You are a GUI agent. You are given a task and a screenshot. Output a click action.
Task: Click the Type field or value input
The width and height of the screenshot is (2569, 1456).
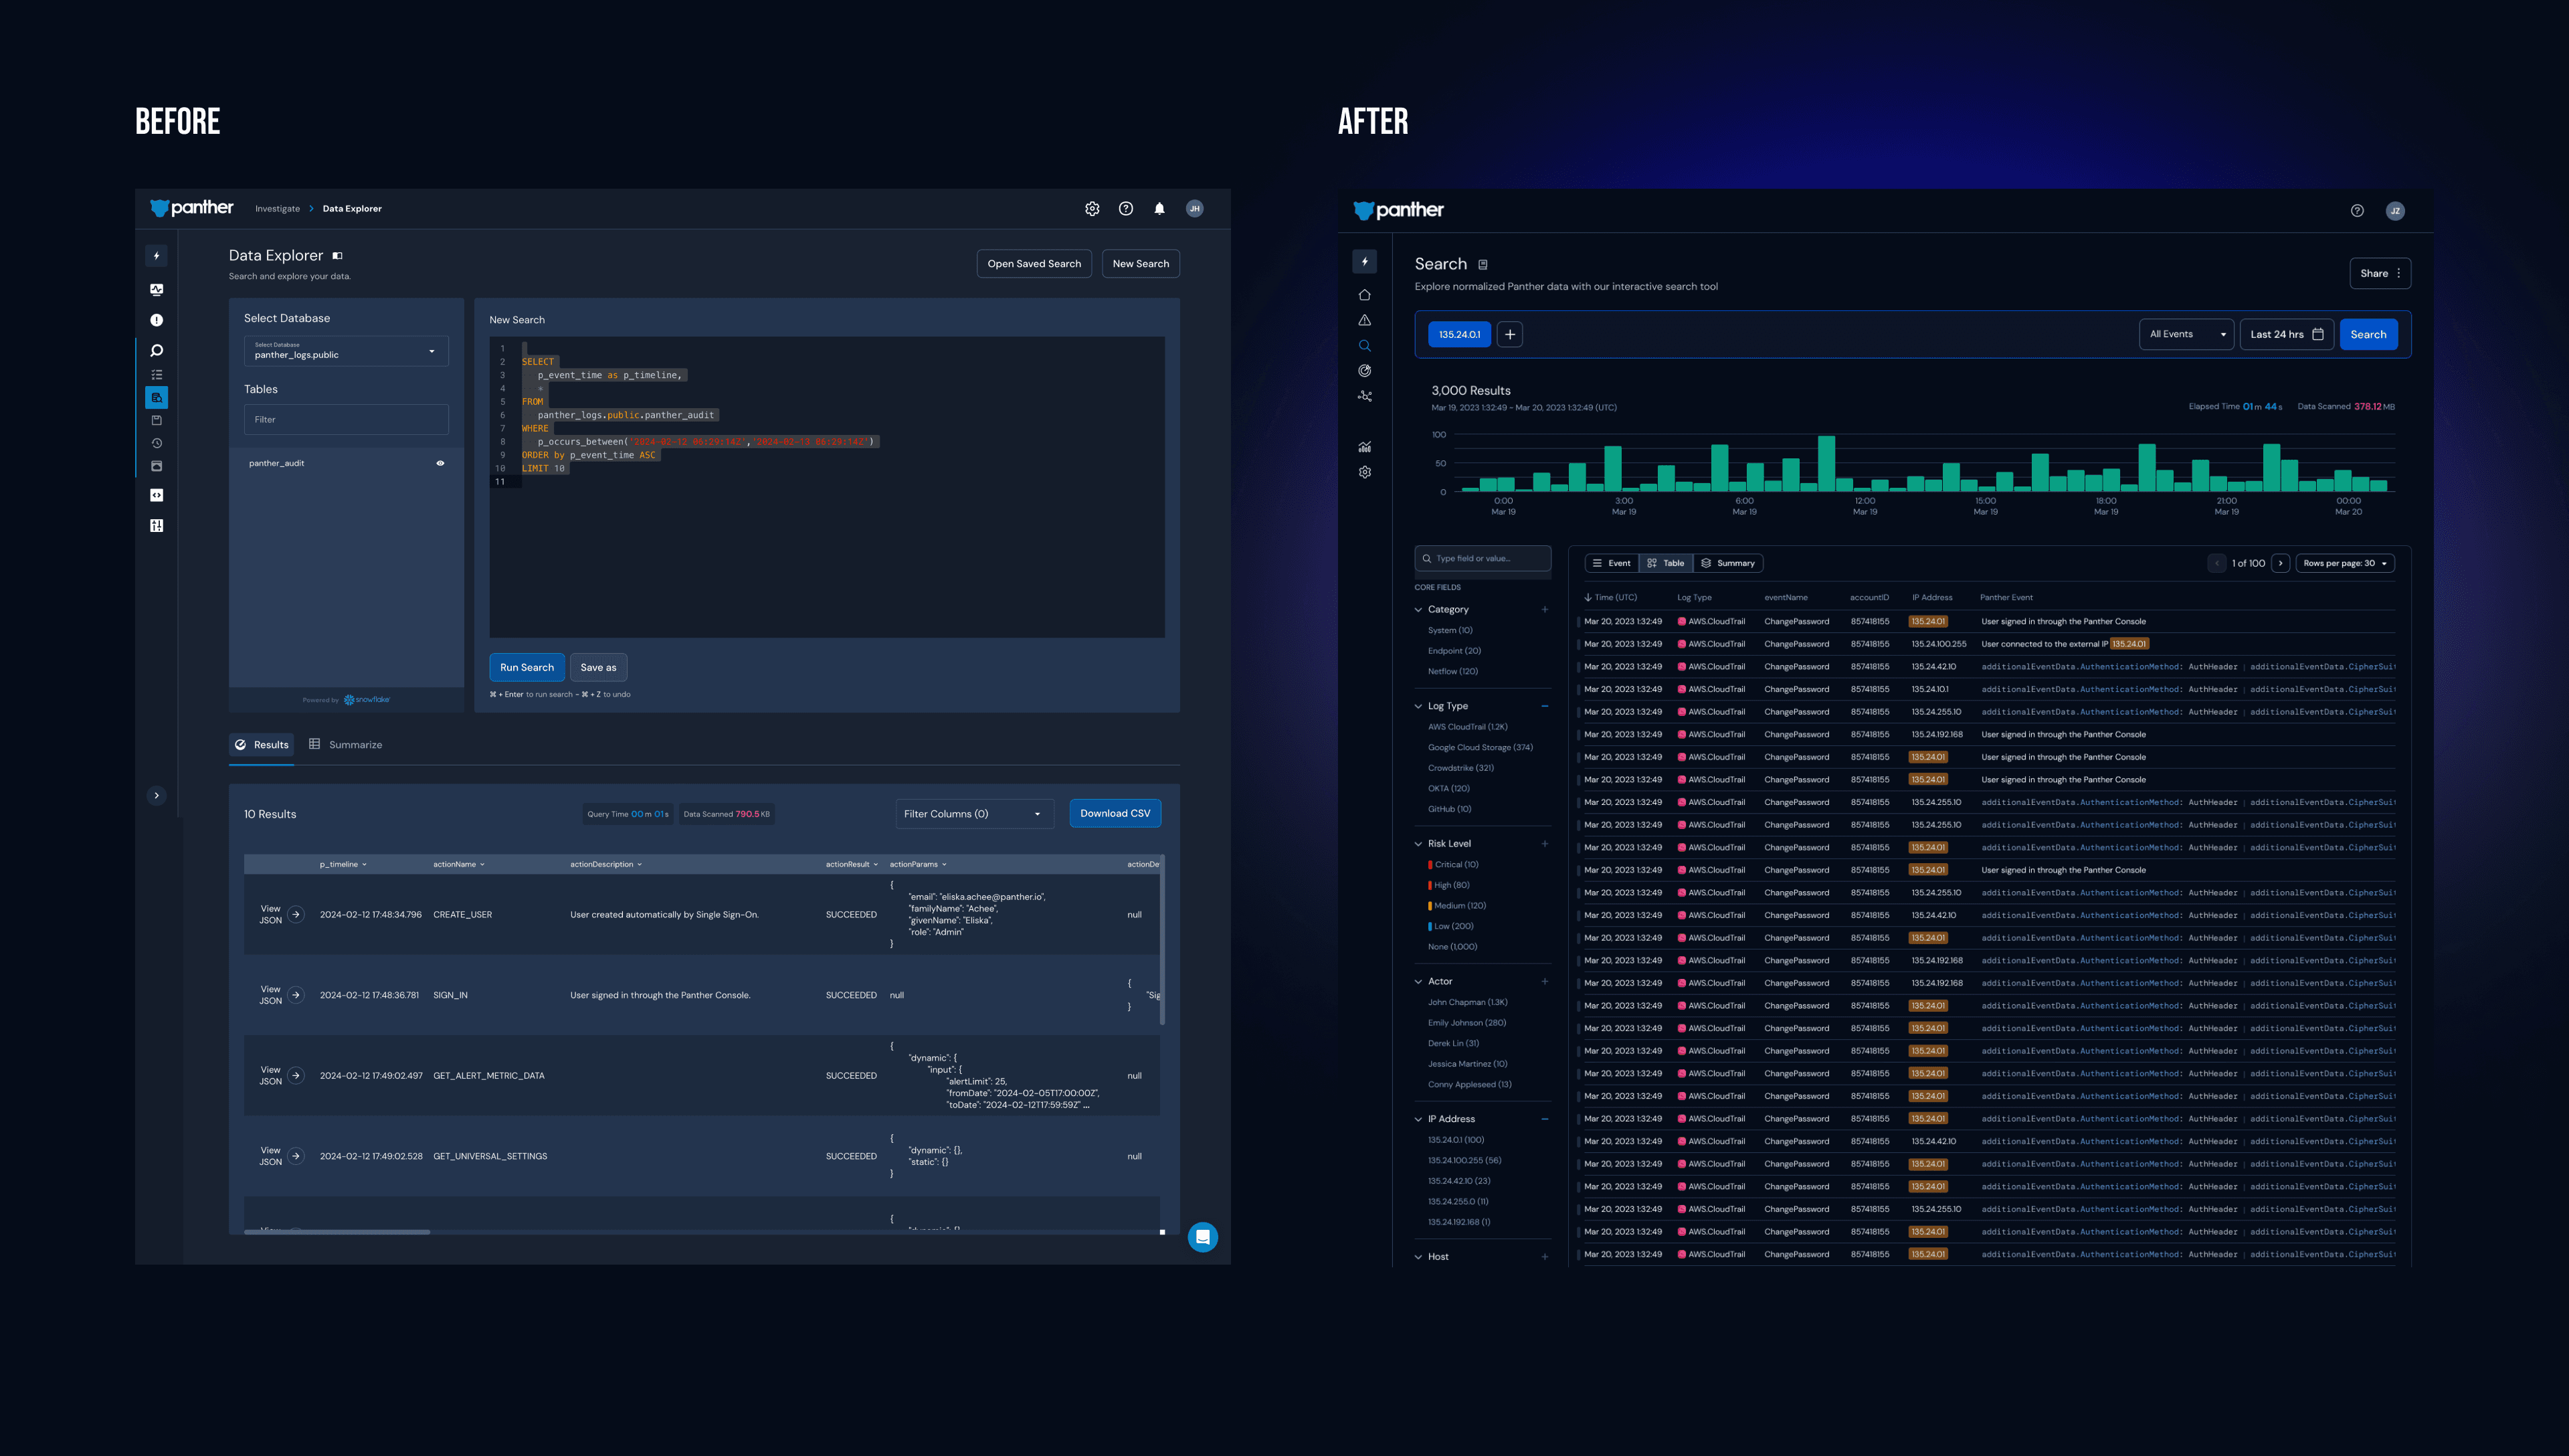[1483, 559]
